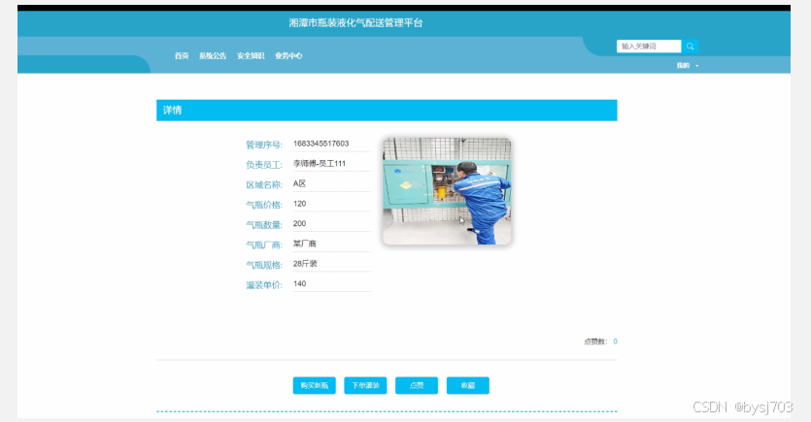Image resolution: width=811 pixels, height=422 pixels.
Task: Open the 系统公告 navigation item
Action: coord(213,56)
